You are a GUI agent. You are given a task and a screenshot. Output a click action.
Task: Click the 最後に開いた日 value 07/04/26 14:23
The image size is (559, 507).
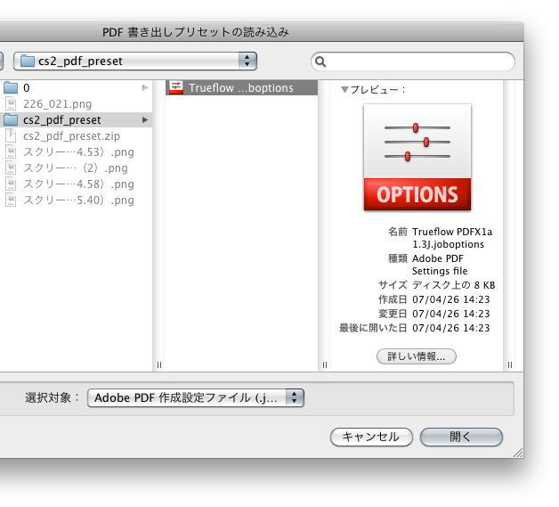pyautogui.click(x=451, y=328)
